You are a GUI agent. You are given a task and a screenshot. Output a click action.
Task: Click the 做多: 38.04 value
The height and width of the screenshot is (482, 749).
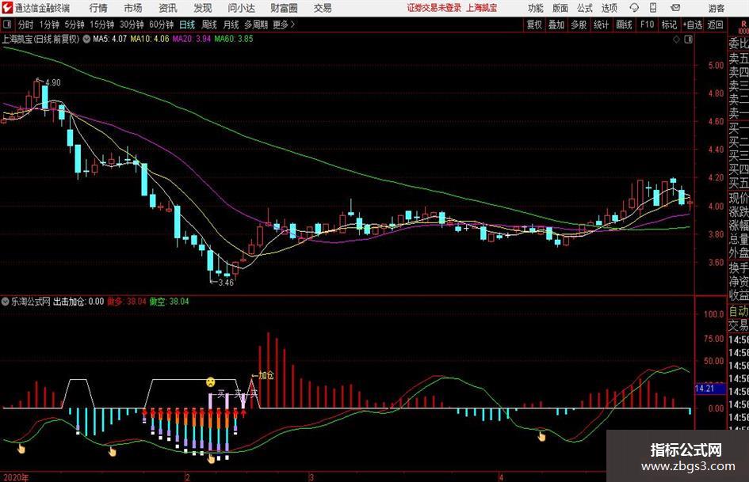[127, 301]
